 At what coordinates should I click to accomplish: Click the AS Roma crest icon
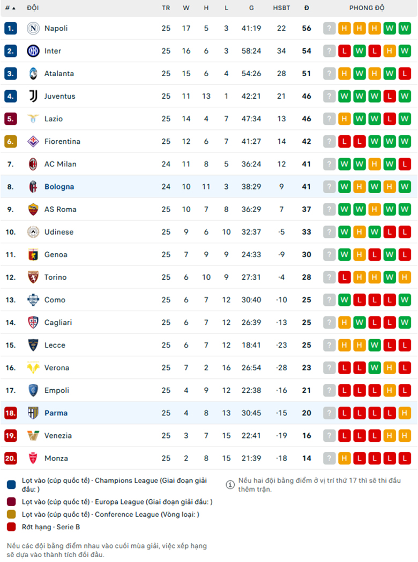click(33, 209)
